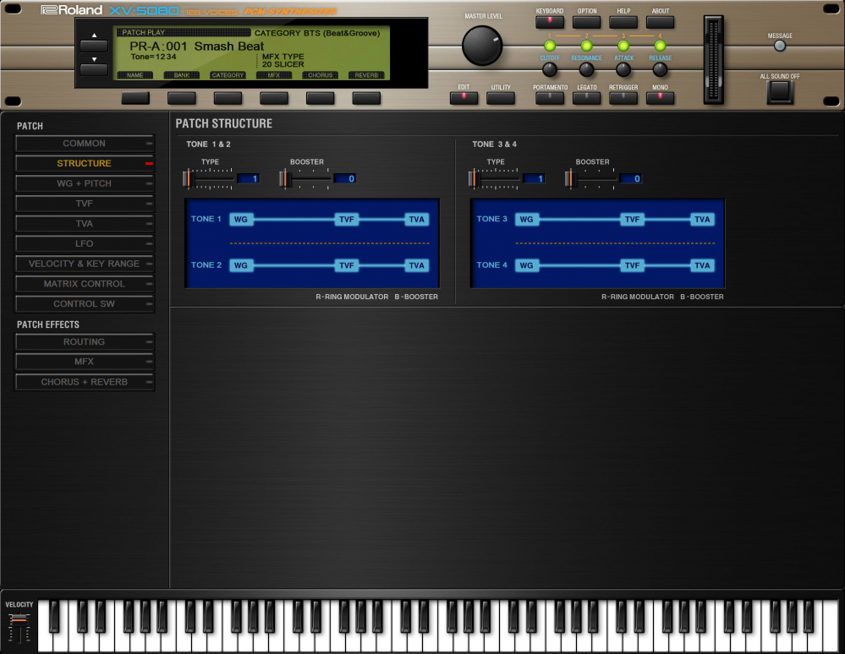Hit the ALL SOUND OFF button
The height and width of the screenshot is (654, 845).
(780, 91)
